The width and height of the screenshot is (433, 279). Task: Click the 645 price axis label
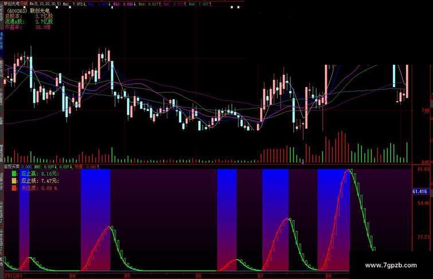(426, 163)
